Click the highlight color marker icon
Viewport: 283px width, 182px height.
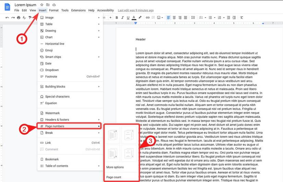coord(140,18)
